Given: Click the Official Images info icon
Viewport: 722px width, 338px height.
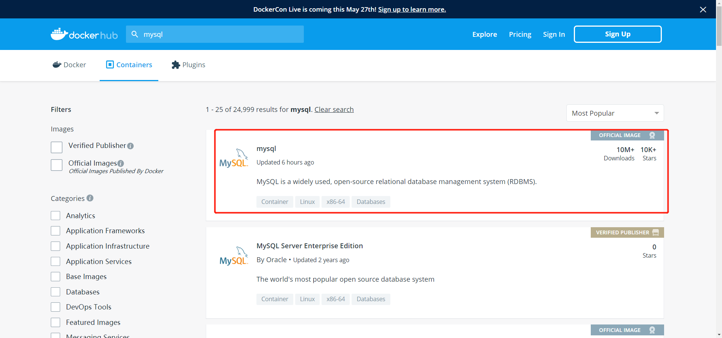Looking at the screenshot, I should coord(121,163).
